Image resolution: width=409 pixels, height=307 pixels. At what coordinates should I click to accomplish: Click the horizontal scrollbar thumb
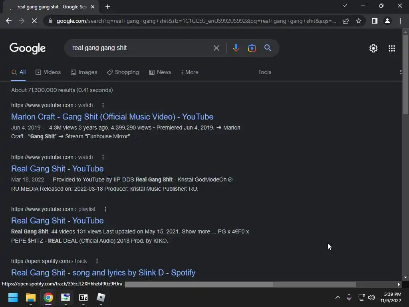click(x=240, y=284)
